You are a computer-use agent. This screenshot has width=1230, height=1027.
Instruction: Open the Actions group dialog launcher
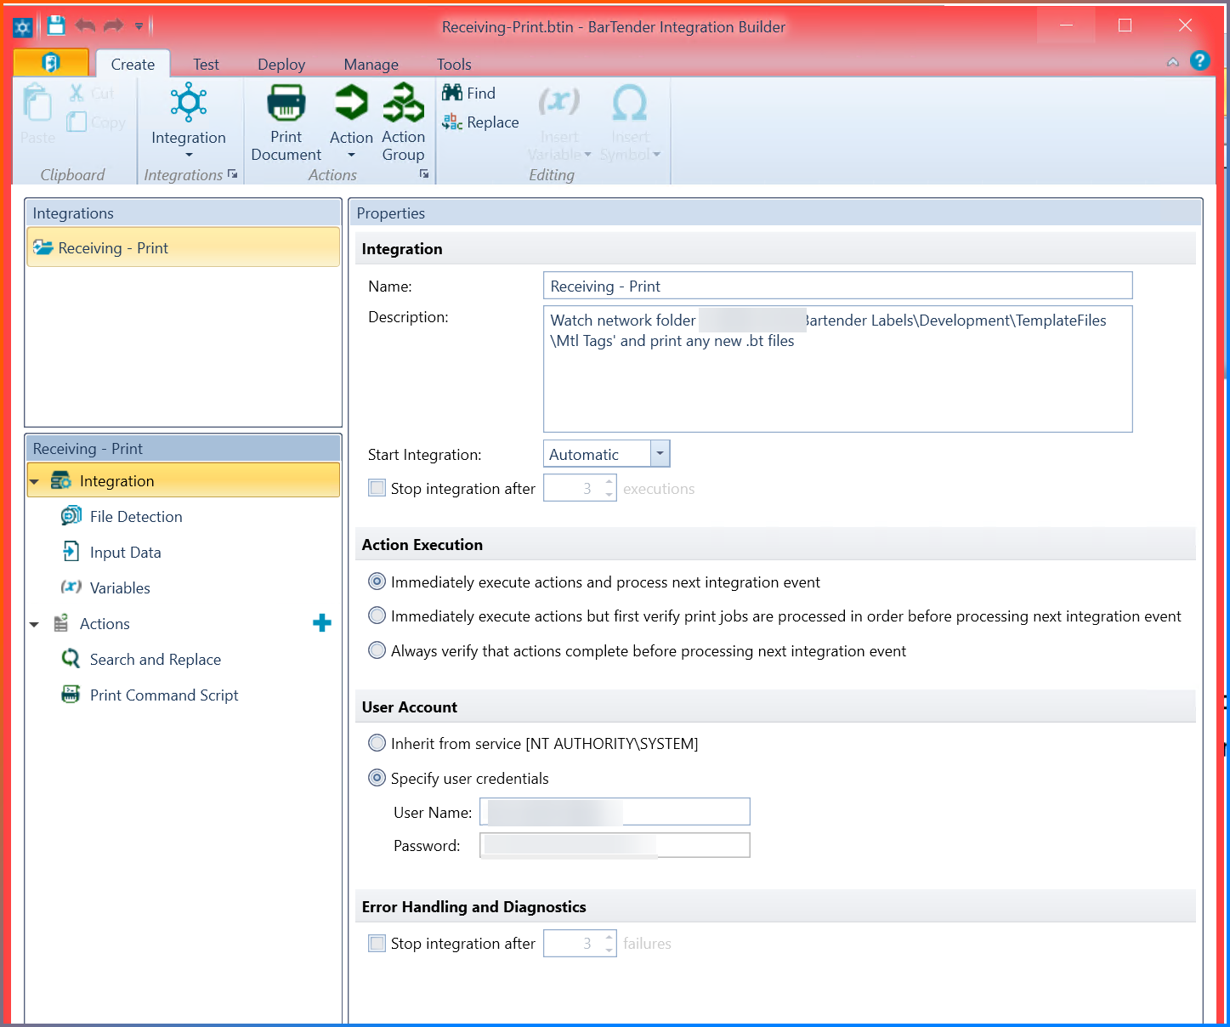click(424, 174)
